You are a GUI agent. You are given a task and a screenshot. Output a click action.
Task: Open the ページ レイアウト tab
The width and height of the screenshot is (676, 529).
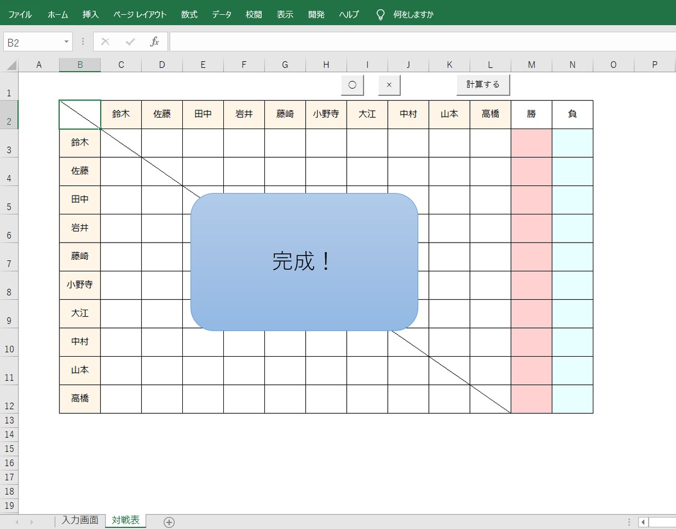click(x=140, y=15)
